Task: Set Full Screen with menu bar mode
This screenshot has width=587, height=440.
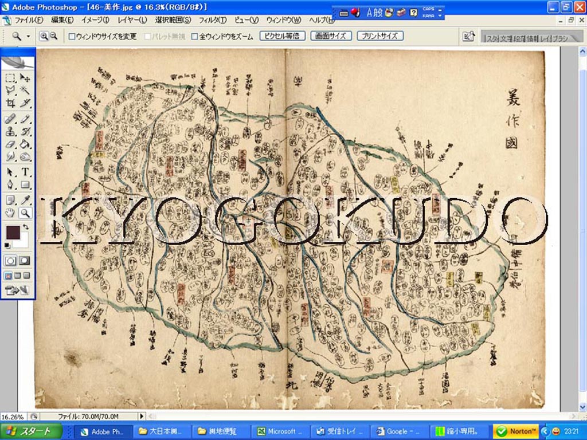Action: pyautogui.click(x=17, y=276)
